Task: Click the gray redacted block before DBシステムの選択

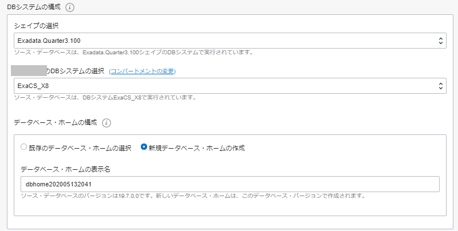Action: [29, 71]
